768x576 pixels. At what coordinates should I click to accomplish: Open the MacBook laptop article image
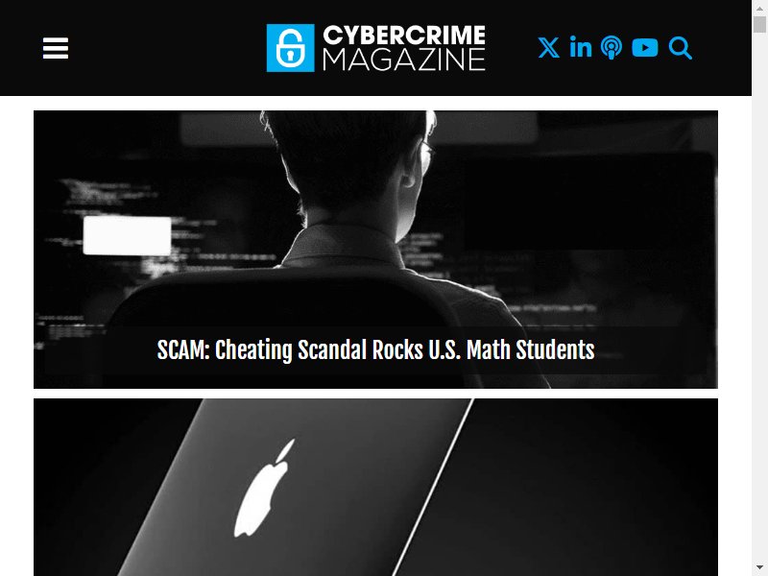[375, 488]
